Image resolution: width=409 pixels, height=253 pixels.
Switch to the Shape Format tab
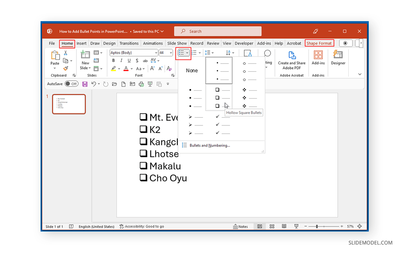click(x=319, y=43)
